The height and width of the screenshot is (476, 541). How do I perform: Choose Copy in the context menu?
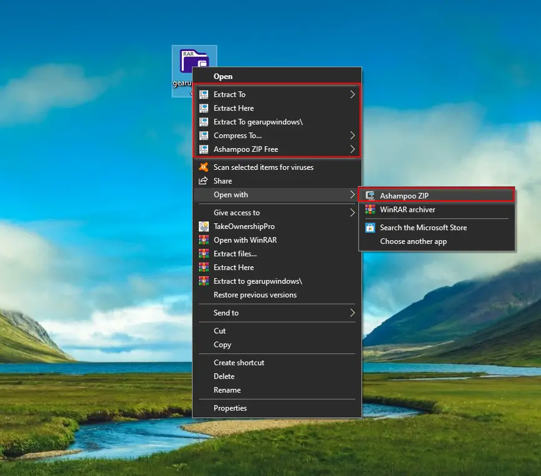pos(277,345)
